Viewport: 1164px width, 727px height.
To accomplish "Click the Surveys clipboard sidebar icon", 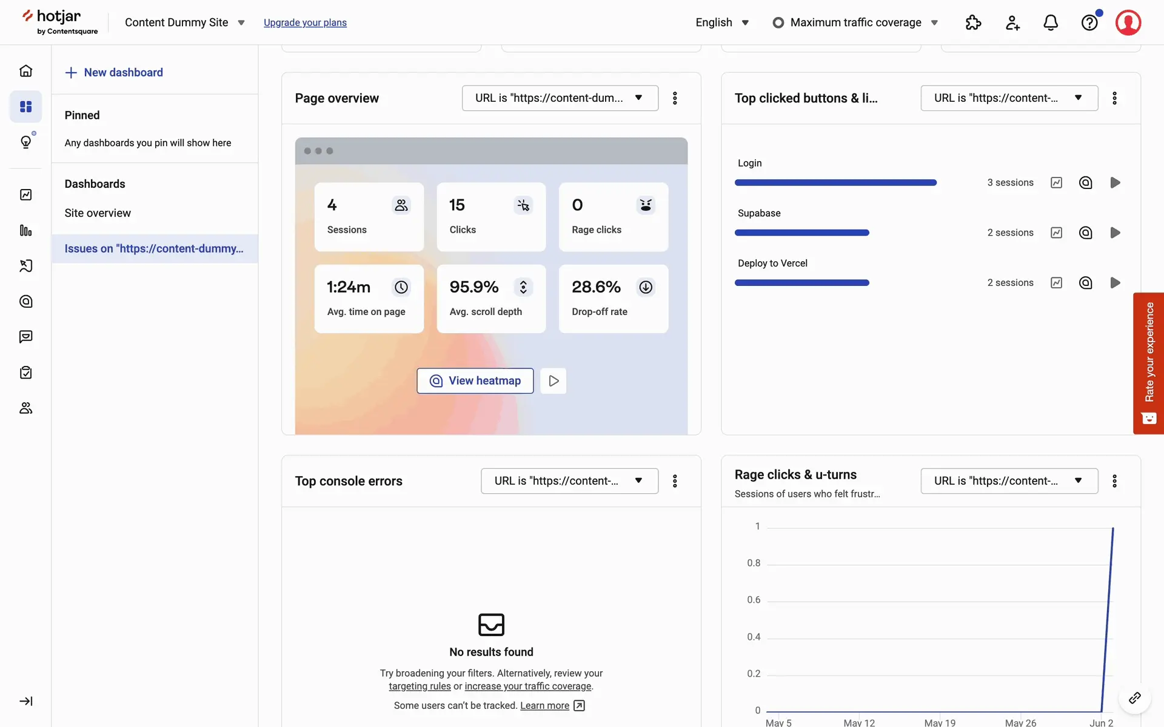I will coord(25,373).
